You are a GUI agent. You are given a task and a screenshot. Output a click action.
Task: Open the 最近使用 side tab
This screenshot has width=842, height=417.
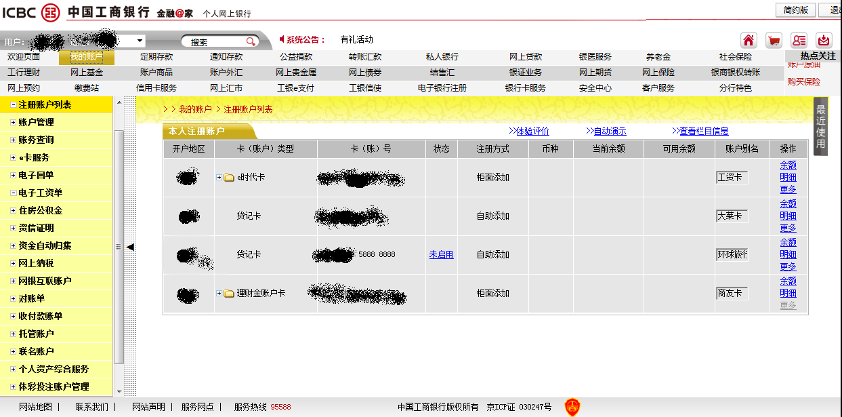tap(820, 126)
